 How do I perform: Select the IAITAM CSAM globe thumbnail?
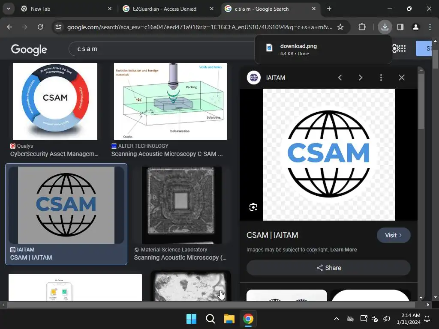pos(66,205)
